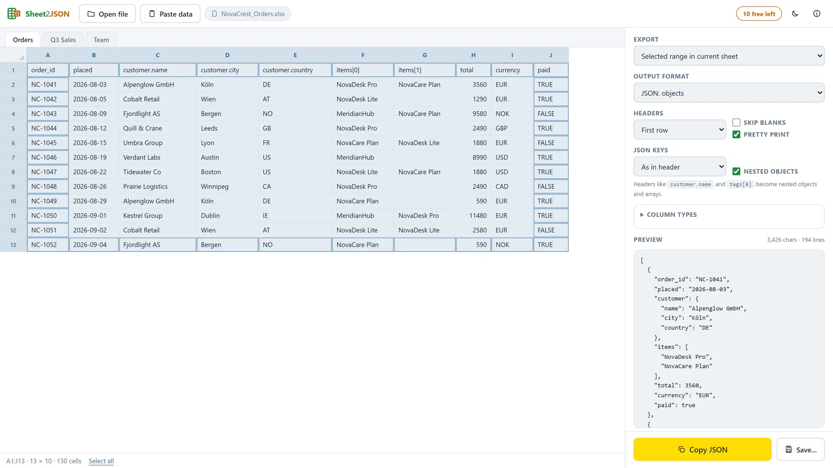Click the 'tags[0]' example code chip

click(x=740, y=184)
